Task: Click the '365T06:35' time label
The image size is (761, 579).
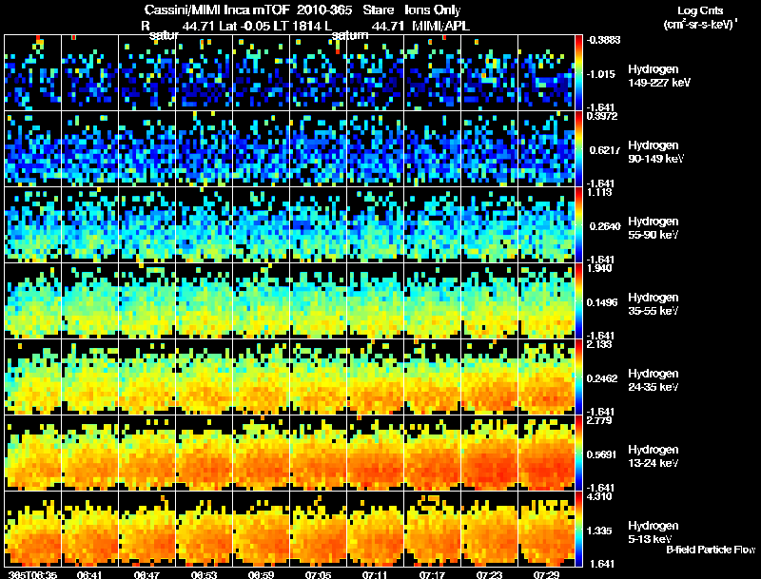Action: click(x=32, y=574)
